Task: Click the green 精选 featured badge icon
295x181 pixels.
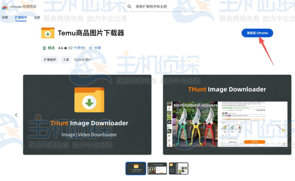Action: [x=44, y=48]
